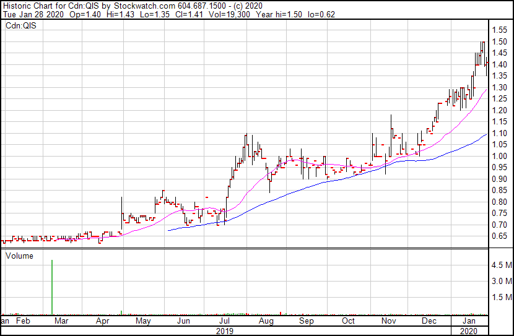Click the 1.00 price axis label
The height and width of the screenshot is (336, 514).
[500, 156]
